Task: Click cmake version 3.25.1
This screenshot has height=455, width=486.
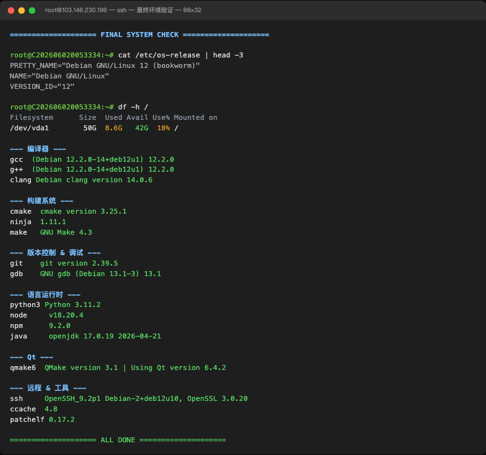Action: tap(83, 211)
